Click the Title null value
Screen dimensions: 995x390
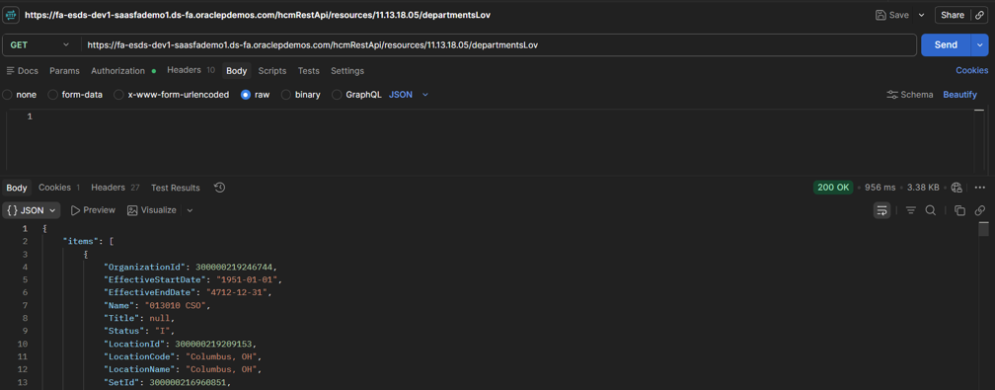pyautogui.click(x=159, y=318)
